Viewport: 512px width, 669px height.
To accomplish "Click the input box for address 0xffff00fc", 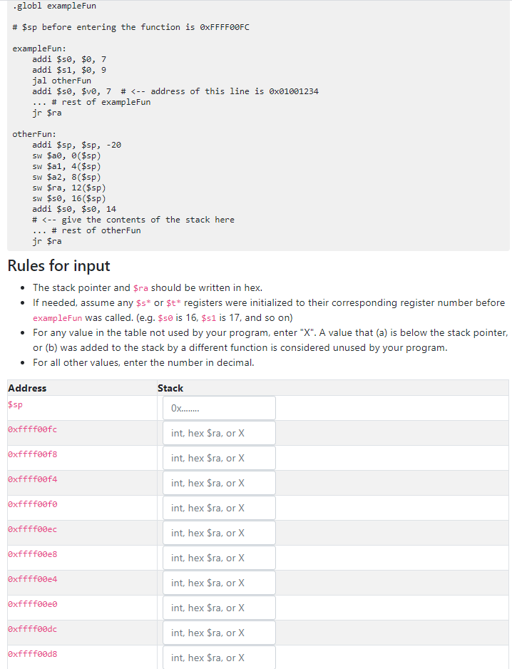I will pos(218,433).
